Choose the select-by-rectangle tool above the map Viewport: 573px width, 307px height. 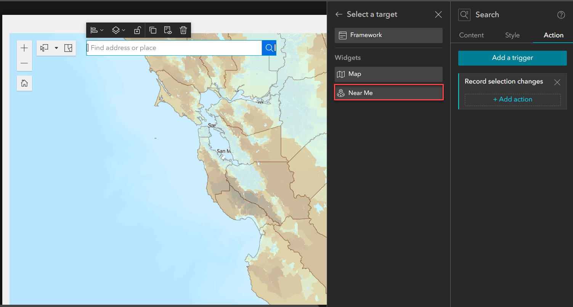pos(68,48)
